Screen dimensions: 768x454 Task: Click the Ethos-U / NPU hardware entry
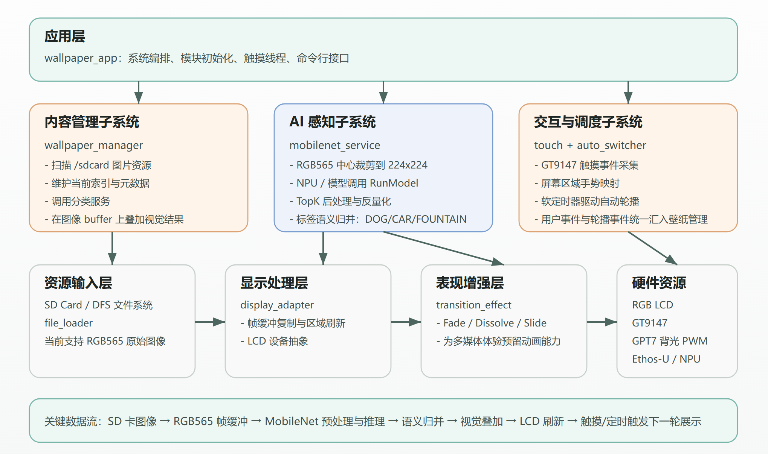[x=666, y=359]
